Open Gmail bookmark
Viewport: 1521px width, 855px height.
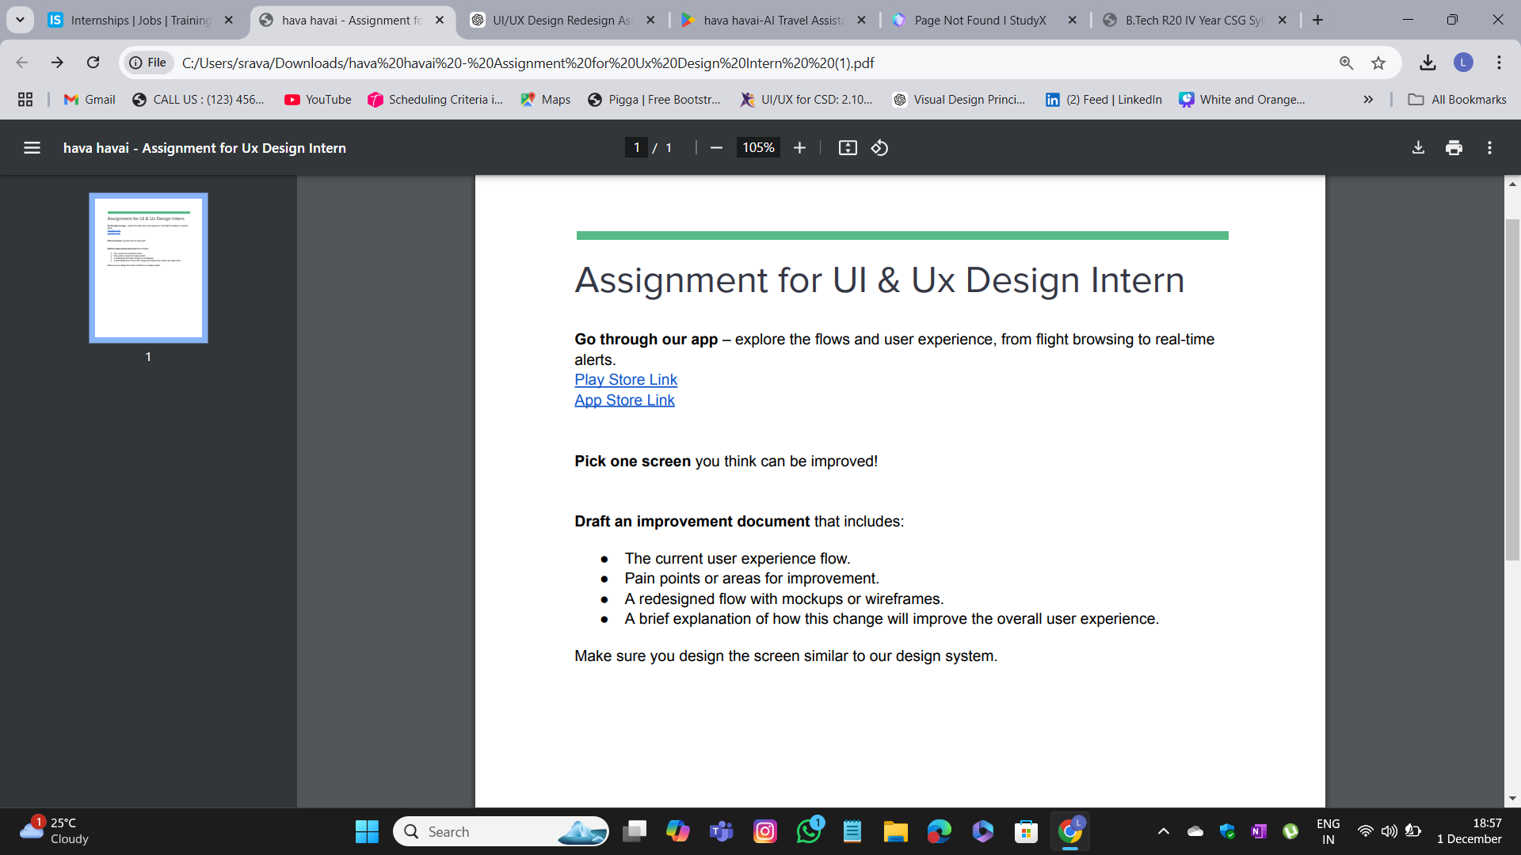[x=90, y=99]
